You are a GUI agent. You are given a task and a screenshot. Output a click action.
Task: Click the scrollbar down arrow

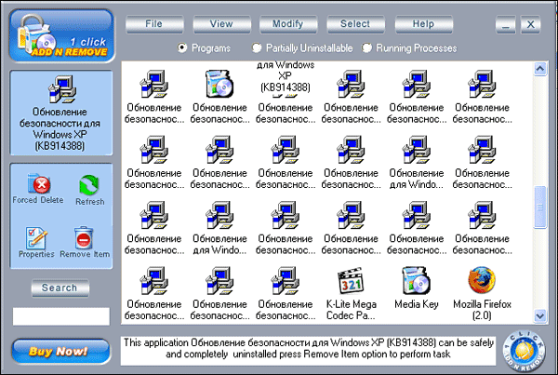coord(539,315)
